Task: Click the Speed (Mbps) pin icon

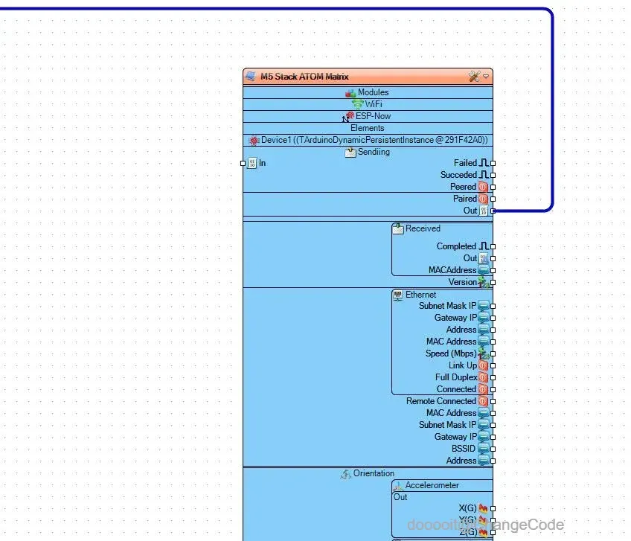Action: pyautogui.click(x=484, y=353)
